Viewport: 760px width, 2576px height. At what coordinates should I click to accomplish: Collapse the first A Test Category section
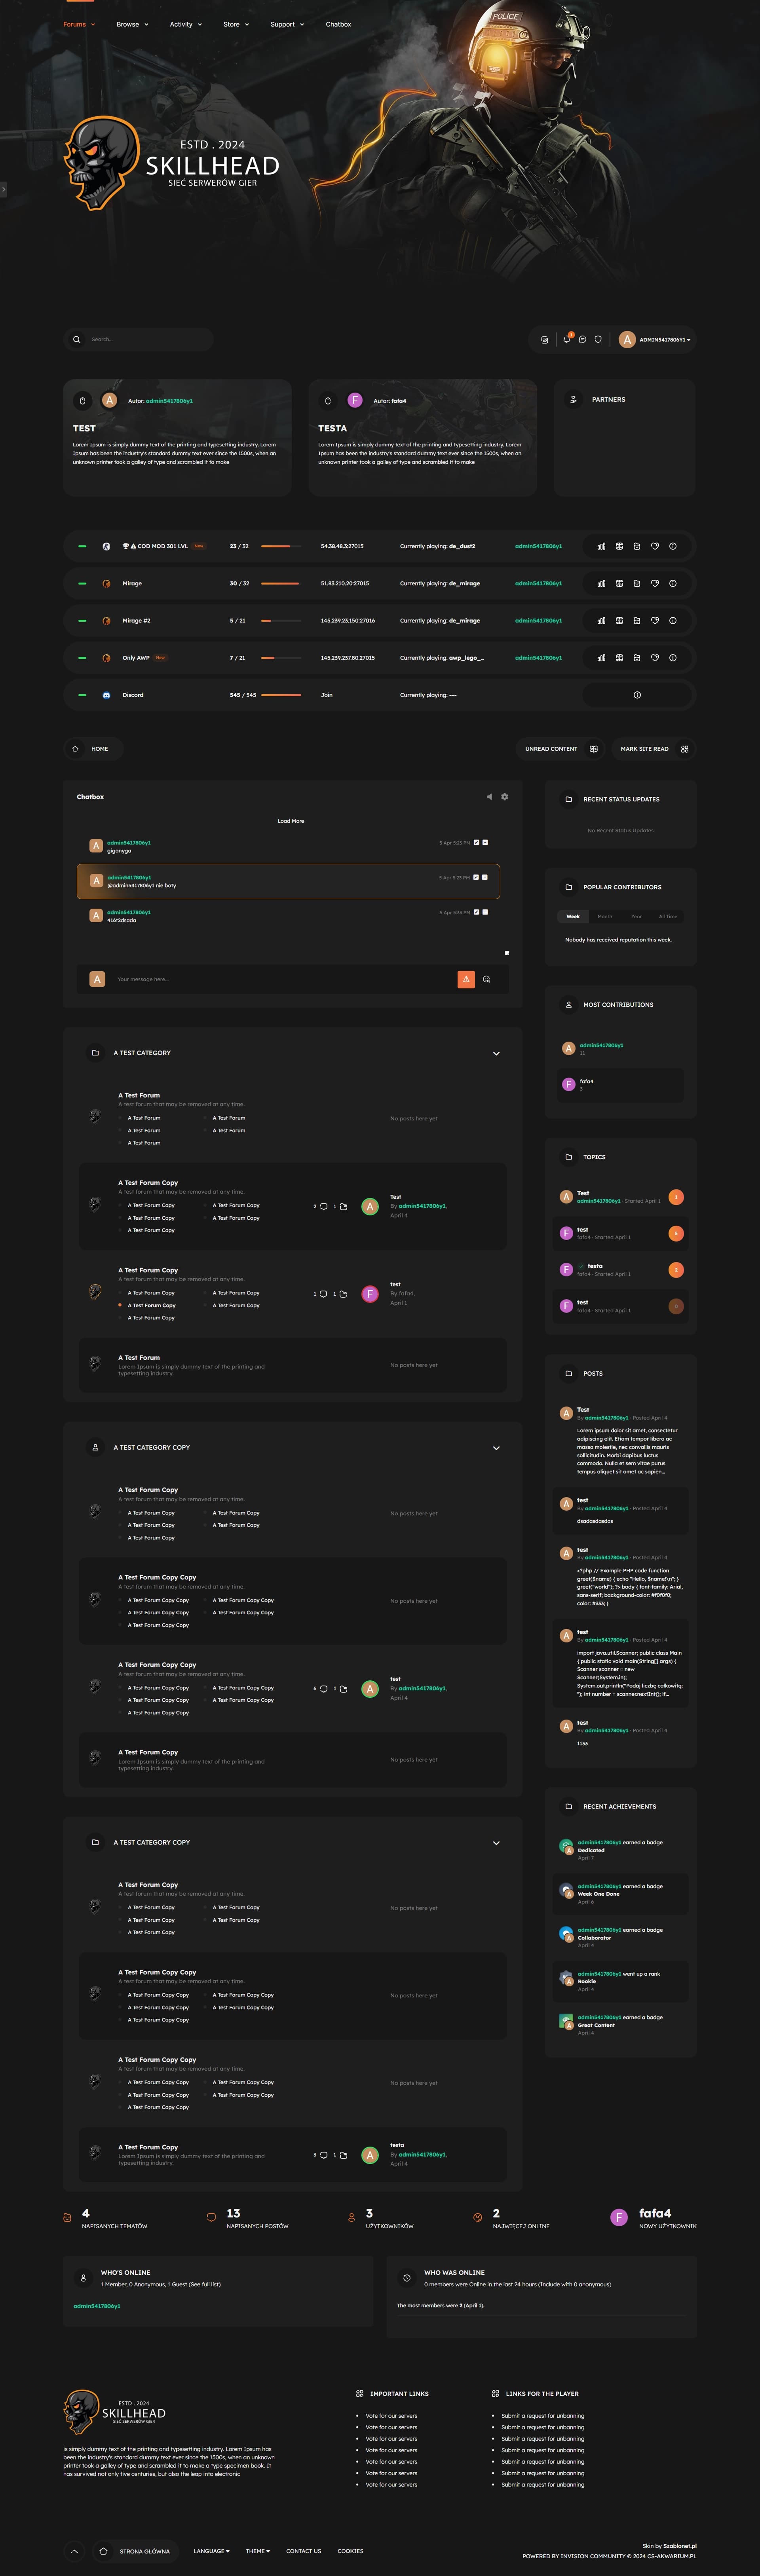pos(496,1053)
